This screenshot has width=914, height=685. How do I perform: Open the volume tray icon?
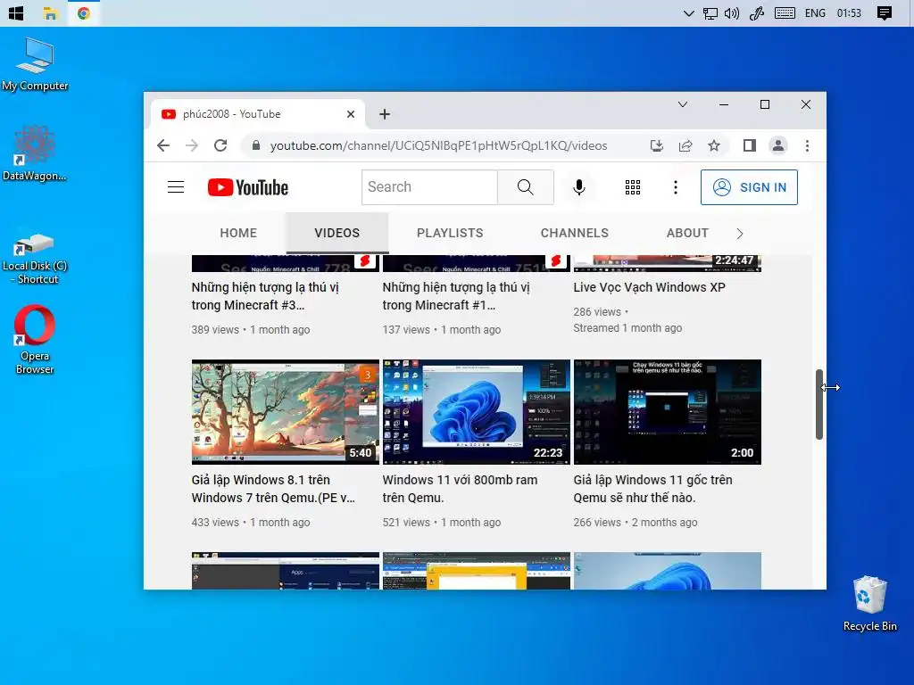pyautogui.click(x=732, y=13)
